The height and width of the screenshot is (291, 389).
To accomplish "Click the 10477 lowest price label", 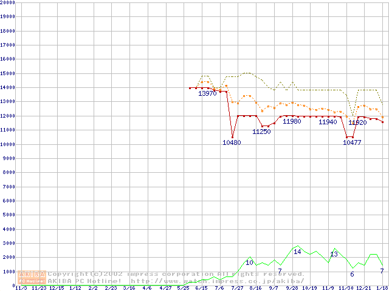I will [352, 142].
